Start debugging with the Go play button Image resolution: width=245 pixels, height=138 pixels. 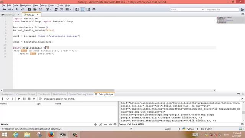(x=19, y=99)
